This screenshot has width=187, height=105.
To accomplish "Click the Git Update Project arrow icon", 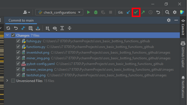I will pos(128,12).
